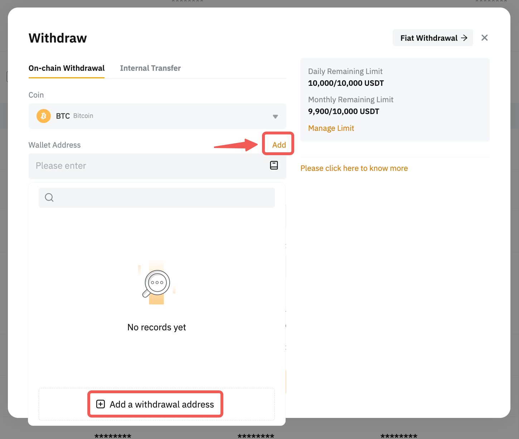The height and width of the screenshot is (439, 519).
Task: Select the On-chain Withdrawal tab
Action: click(67, 68)
